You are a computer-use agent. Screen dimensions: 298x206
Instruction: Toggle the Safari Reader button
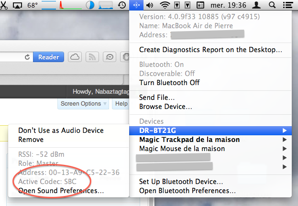(x=48, y=57)
